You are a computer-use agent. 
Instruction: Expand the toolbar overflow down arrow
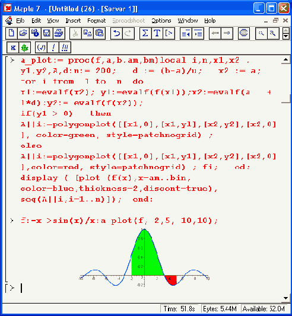coord(285,36)
